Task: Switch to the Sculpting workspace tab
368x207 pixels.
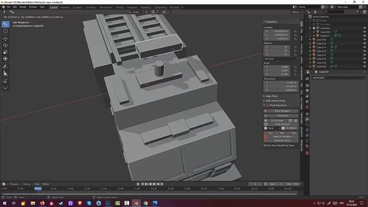Action: tap(78, 7)
